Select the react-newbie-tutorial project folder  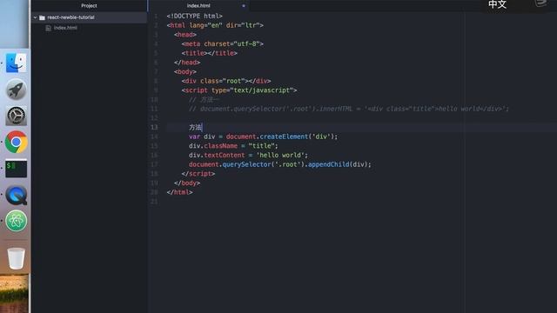89,17
